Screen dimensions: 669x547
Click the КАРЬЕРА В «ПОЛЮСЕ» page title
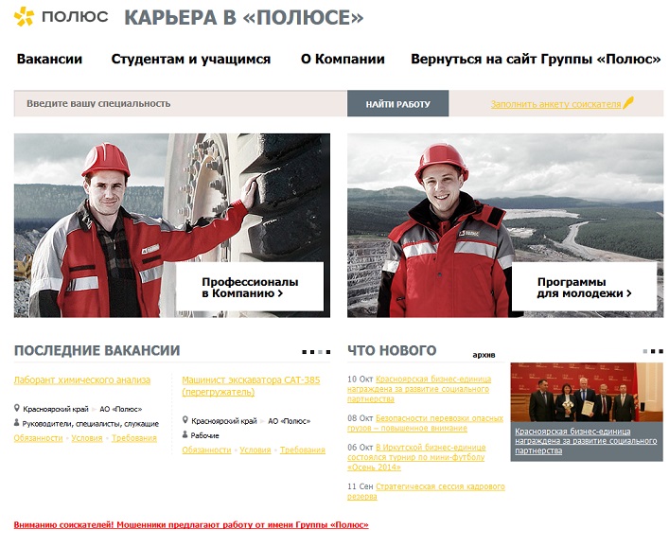(x=243, y=17)
